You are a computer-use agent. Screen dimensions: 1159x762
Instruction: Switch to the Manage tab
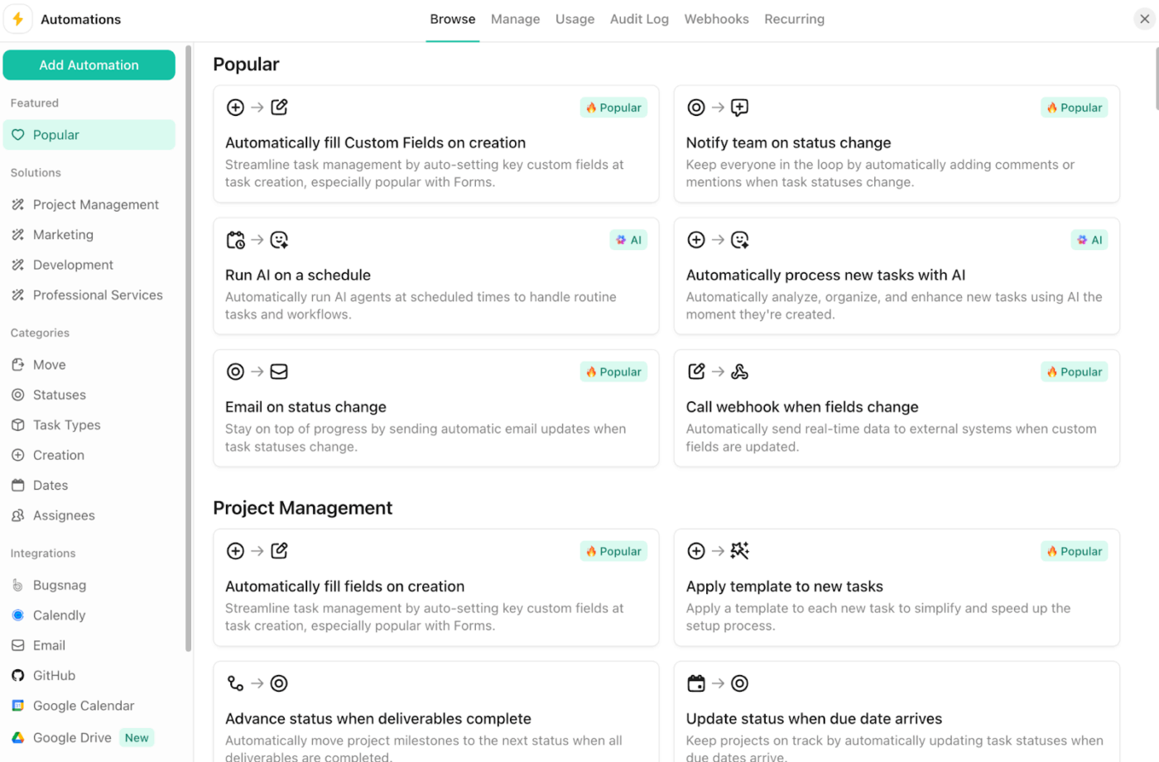point(515,18)
